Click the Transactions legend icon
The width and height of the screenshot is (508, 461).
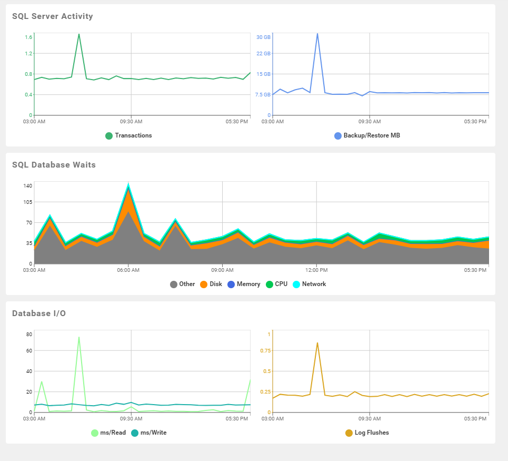tap(108, 135)
